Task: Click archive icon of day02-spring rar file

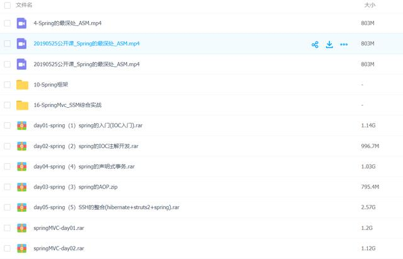Action: (x=22, y=146)
